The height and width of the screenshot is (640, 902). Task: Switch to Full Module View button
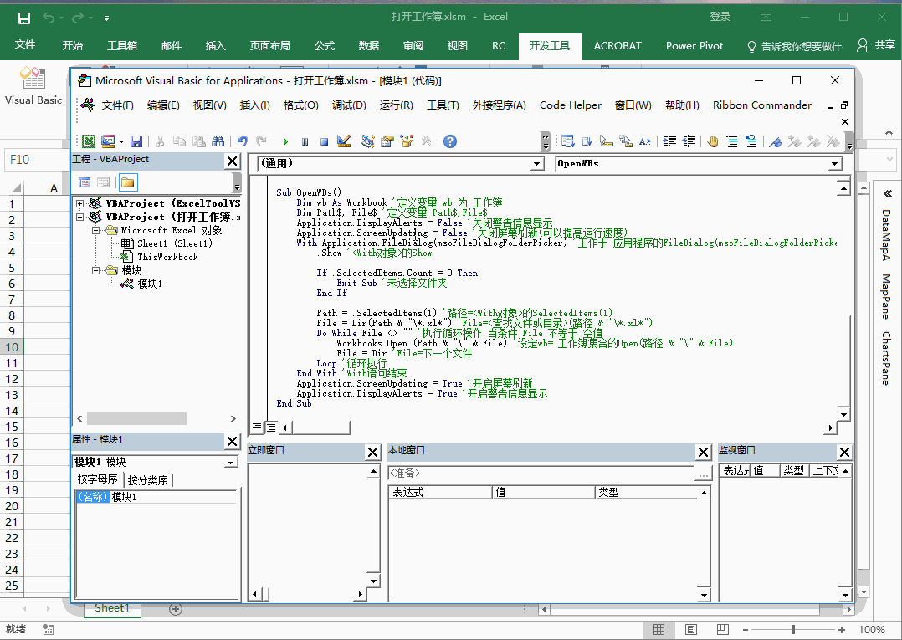[271, 428]
